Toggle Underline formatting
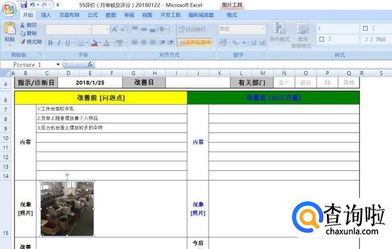Image resolution: width=392 pixels, height=249 pixels. 67,43
